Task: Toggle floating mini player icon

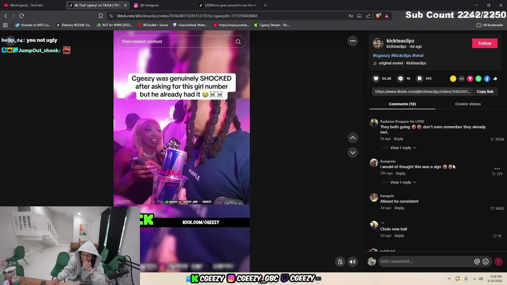Action: tap(340, 262)
